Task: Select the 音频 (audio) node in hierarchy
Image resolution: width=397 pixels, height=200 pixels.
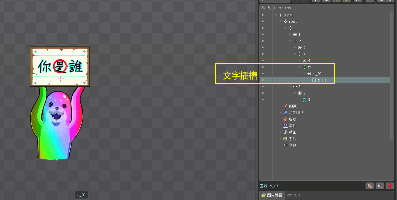Action: coord(292,145)
